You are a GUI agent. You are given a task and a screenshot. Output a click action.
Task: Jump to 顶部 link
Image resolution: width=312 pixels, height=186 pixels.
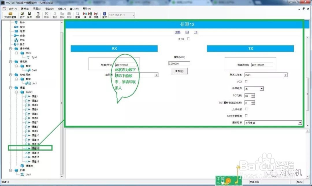pos(178,32)
